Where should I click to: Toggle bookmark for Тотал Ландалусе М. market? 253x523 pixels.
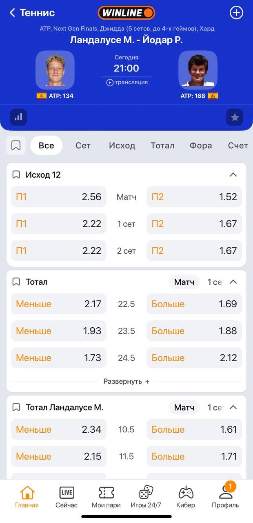coord(16,407)
